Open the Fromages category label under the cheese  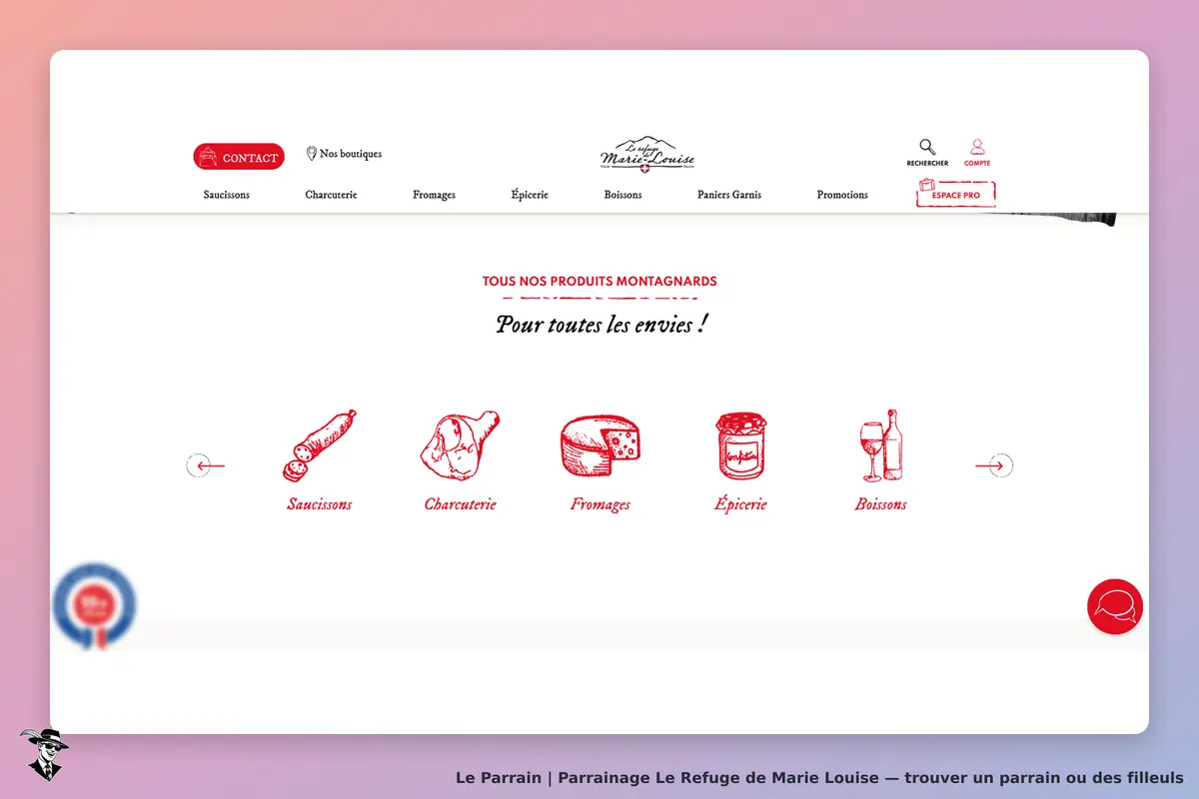coord(600,504)
